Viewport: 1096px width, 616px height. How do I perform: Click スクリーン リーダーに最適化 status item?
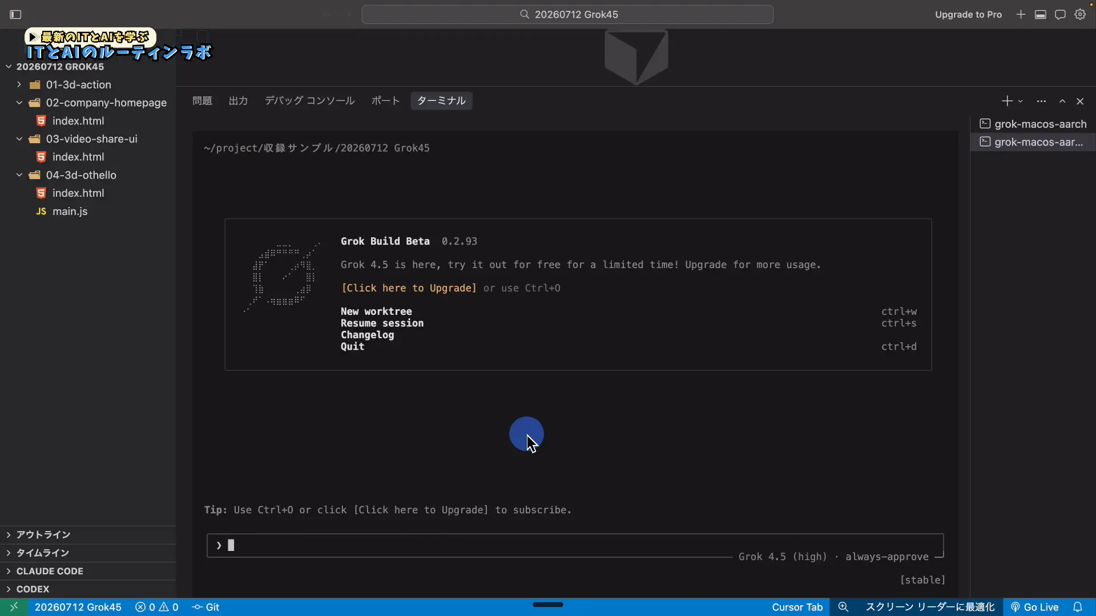pos(930,607)
